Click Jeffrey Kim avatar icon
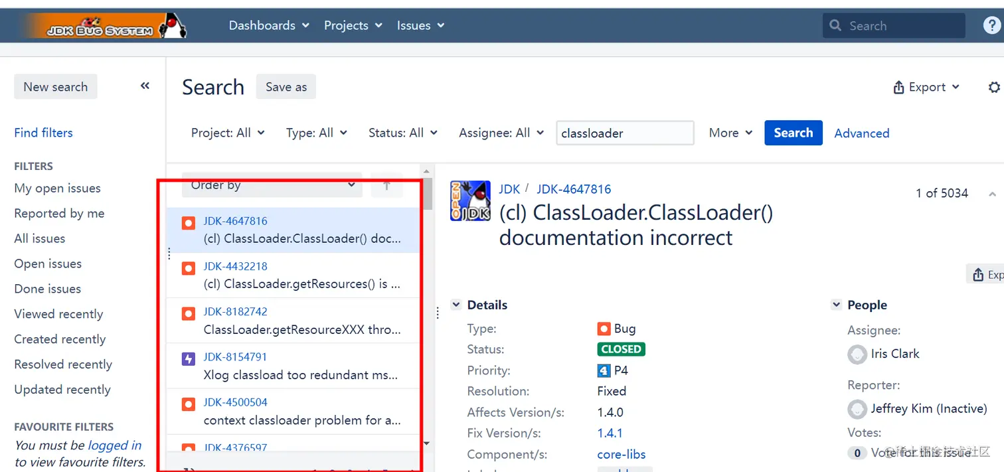The image size is (1004, 472). [x=857, y=409]
